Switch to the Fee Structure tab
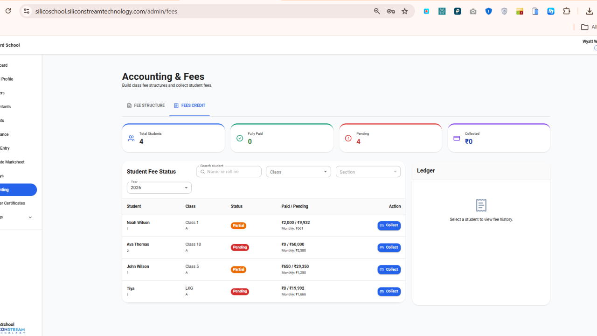This screenshot has height=336, width=597. 146,105
